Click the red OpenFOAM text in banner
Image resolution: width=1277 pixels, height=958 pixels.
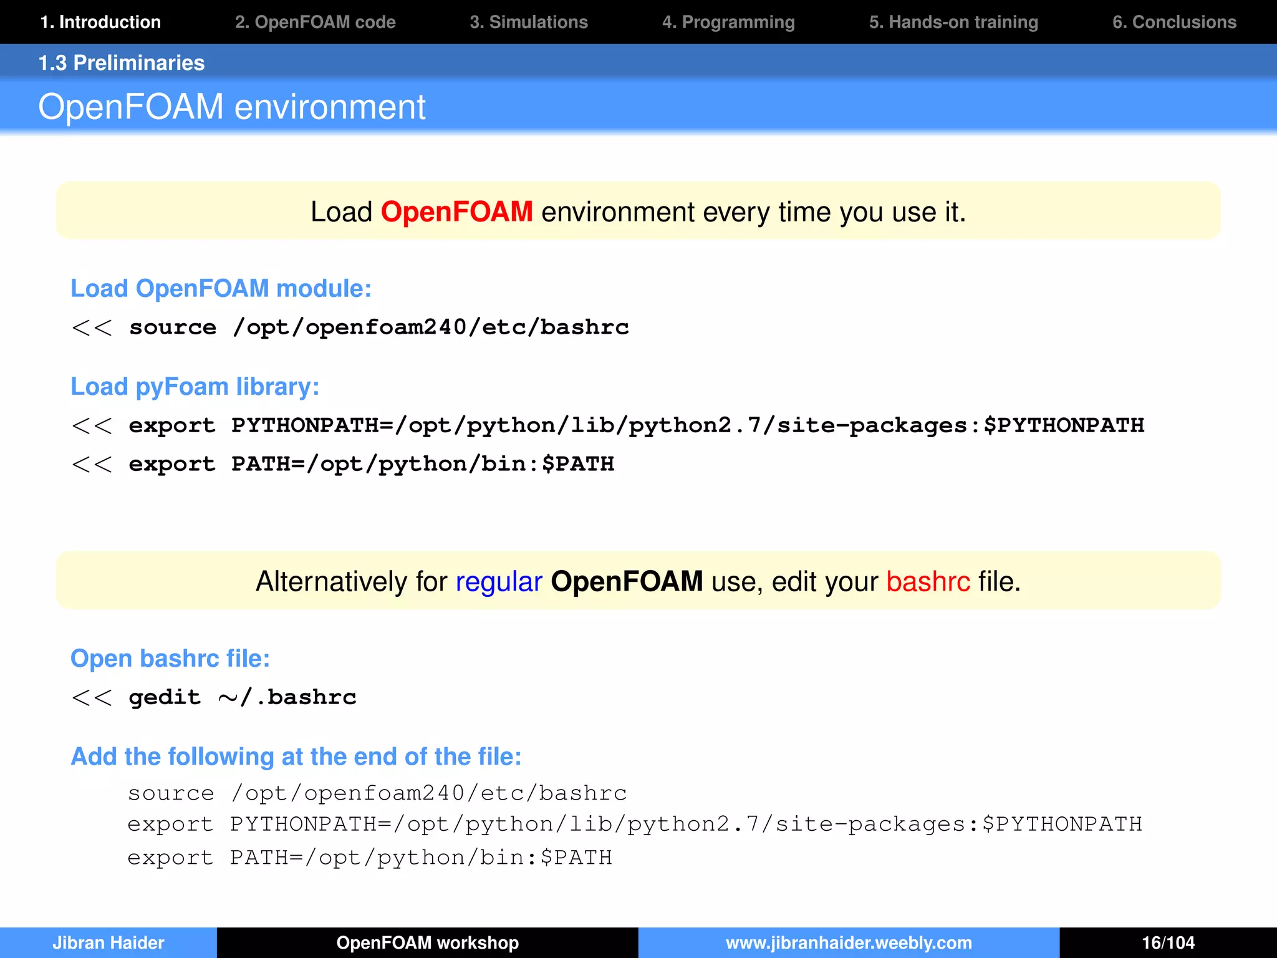(x=456, y=212)
